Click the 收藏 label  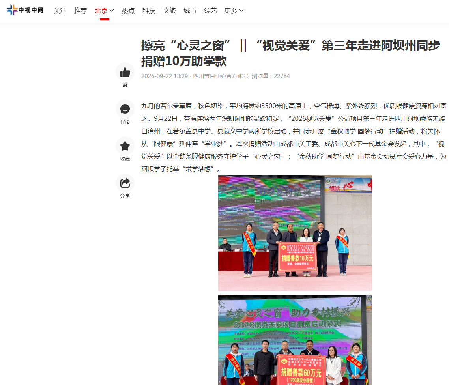click(x=125, y=159)
